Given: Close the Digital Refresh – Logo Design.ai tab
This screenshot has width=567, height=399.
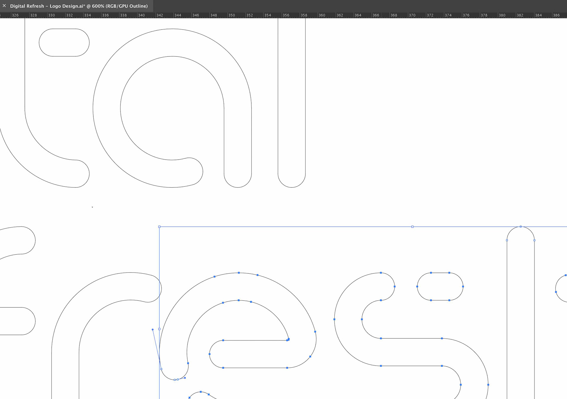Looking at the screenshot, I should 4,6.
